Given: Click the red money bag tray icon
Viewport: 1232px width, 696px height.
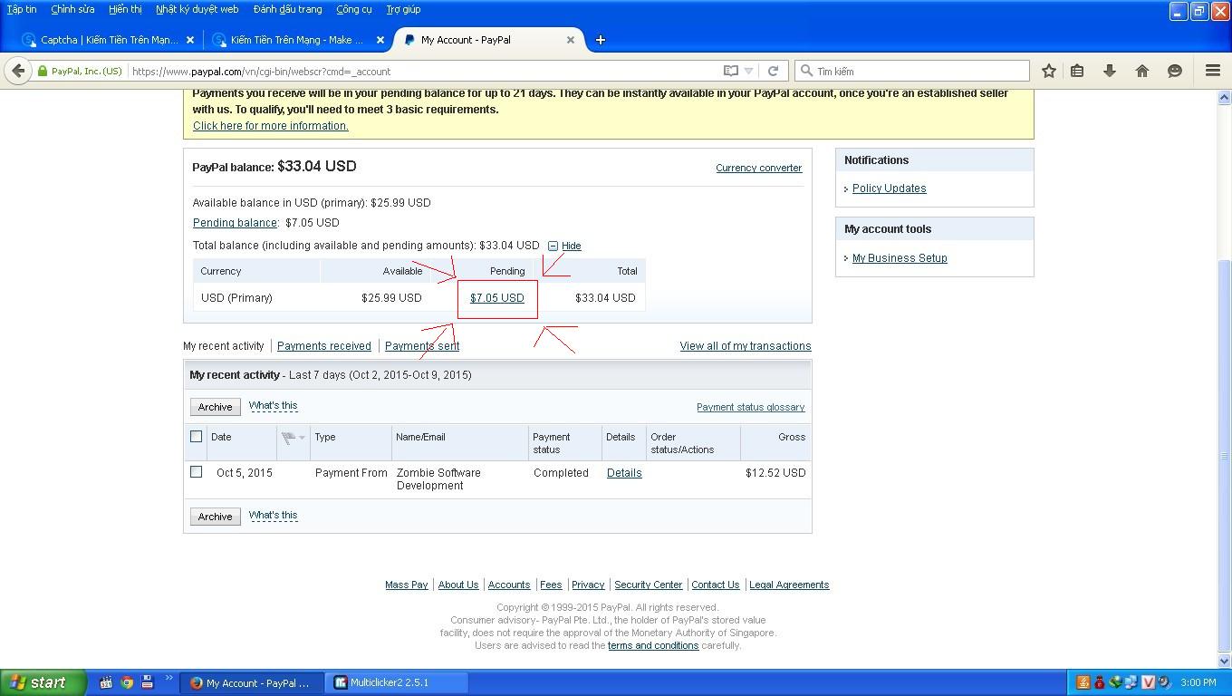Looking at the screenshot, I should [1099, 682].
